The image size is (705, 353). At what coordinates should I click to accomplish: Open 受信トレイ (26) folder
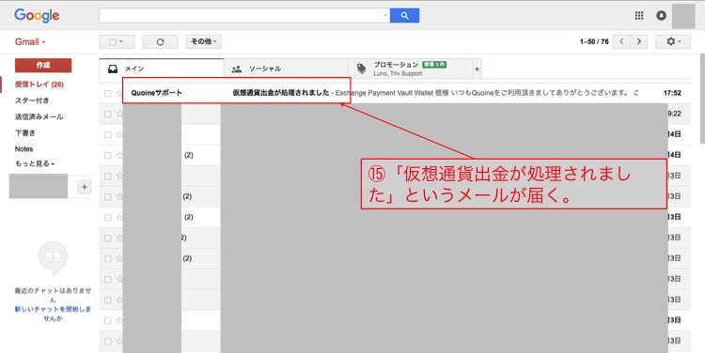pos(39,84)
